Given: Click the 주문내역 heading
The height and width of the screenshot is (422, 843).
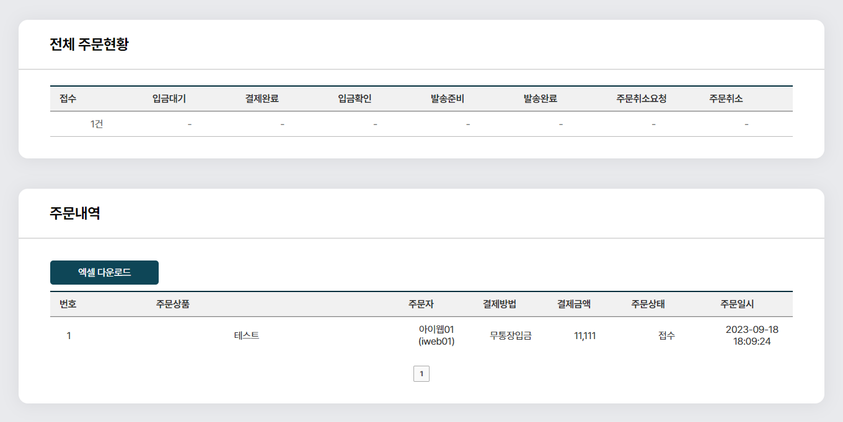Looking at the screenshot, I should tap(75, 213).
